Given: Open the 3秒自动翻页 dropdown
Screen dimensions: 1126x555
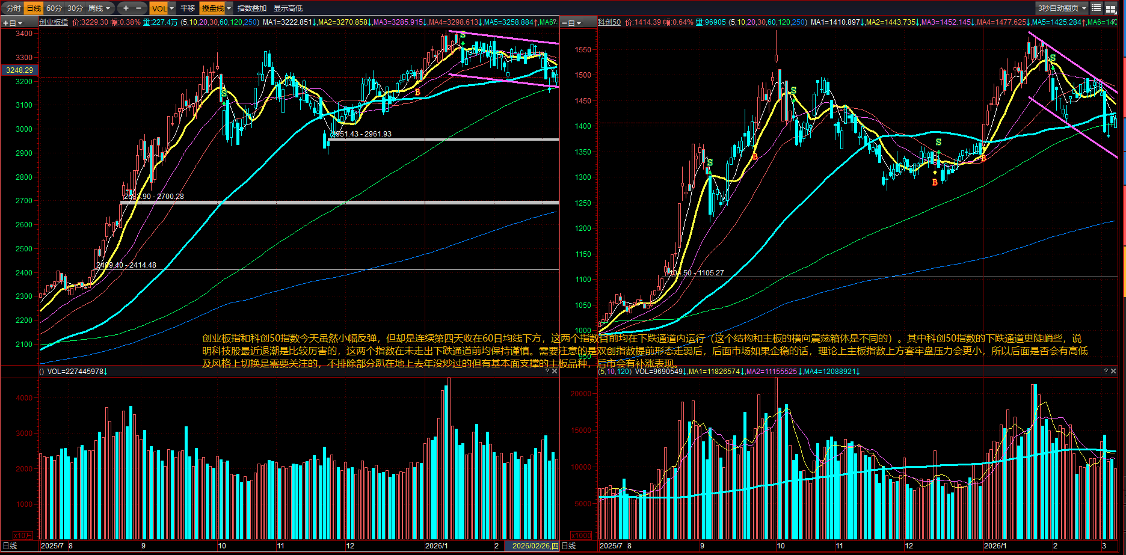Looking at the screenshot, I should click(1062, 8).
